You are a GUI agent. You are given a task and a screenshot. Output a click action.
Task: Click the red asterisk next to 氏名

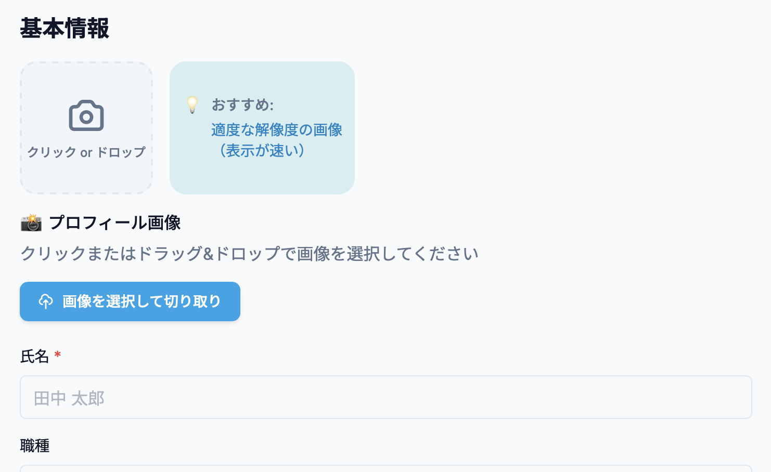pyautogui.click(x=57, y=355)
